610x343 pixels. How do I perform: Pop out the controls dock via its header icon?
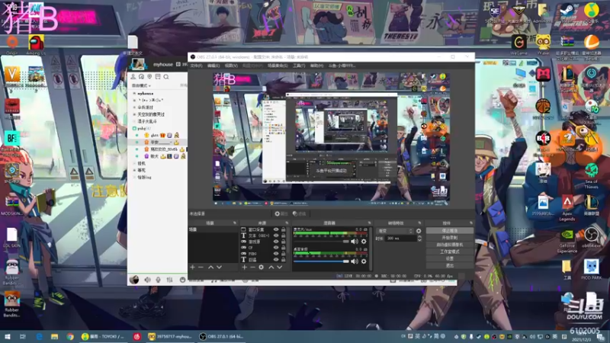(x=470, y=223)
